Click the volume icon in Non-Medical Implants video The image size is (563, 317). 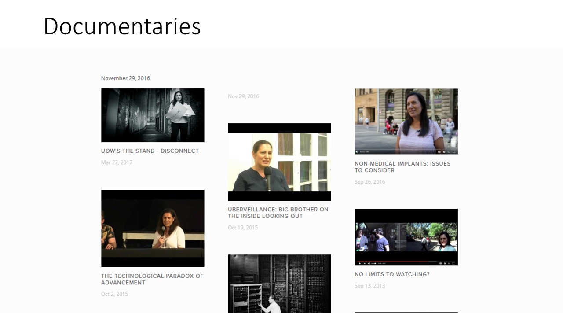(x=357, y=152)
